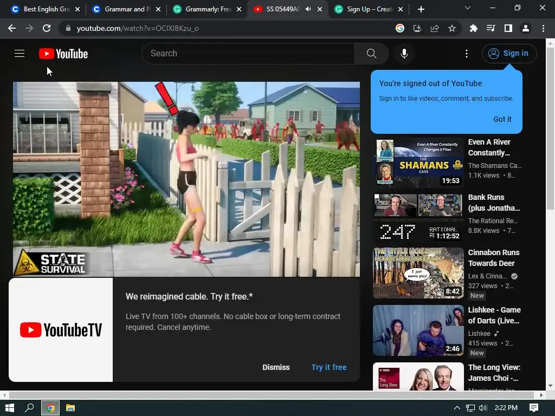Switch to Sign Up – Creat tab
555x416 pixels.
[369, 9]
